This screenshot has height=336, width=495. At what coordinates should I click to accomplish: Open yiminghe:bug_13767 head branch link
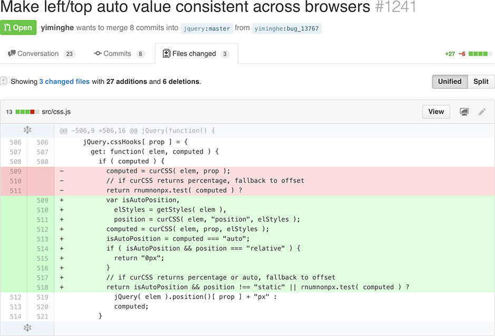coord(286,28)
